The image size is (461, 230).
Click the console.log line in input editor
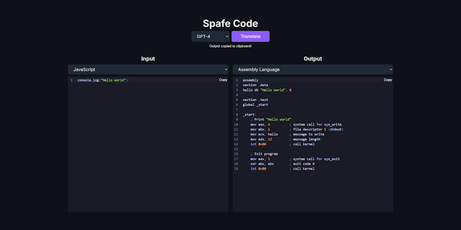[x=103, y=80]
